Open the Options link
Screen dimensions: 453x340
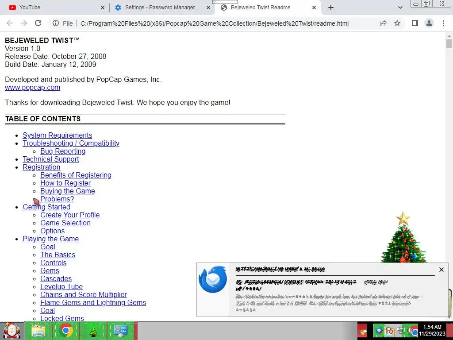tap(52, 231)
